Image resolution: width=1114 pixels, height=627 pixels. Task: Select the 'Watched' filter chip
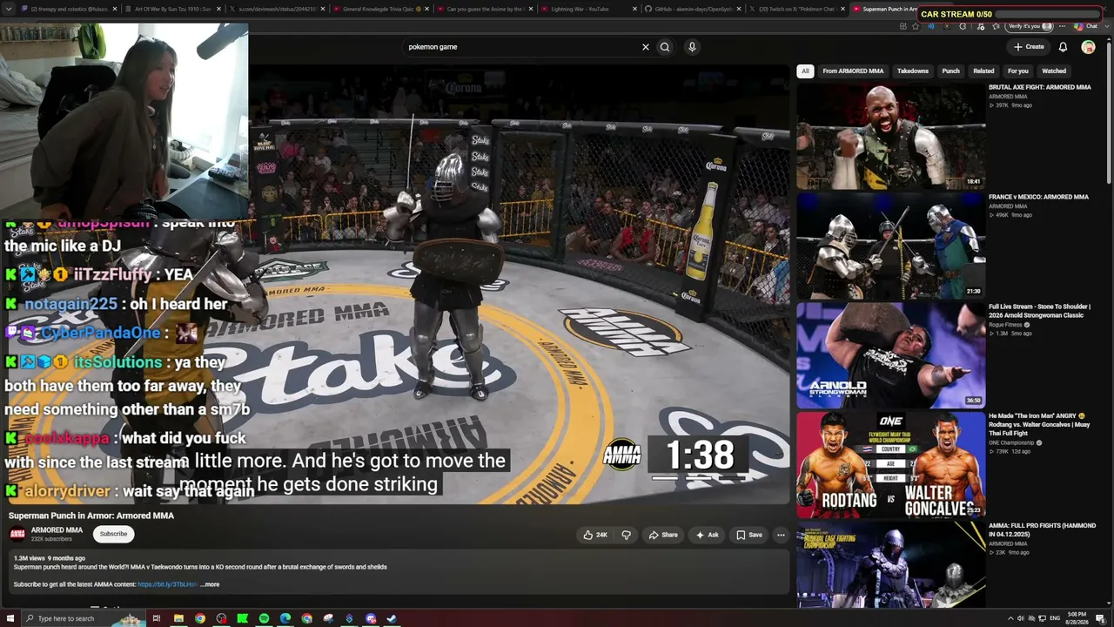tap(1054, 71)
